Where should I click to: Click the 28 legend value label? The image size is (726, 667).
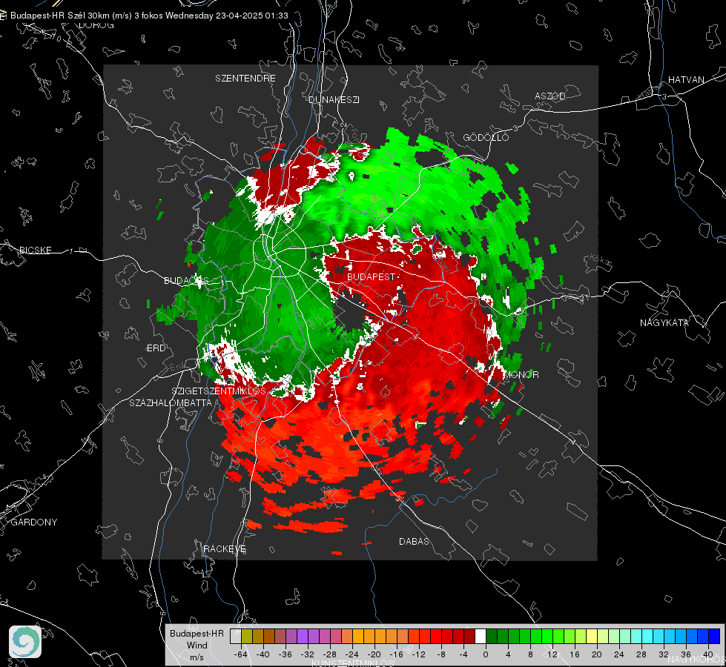coord(641,654)
